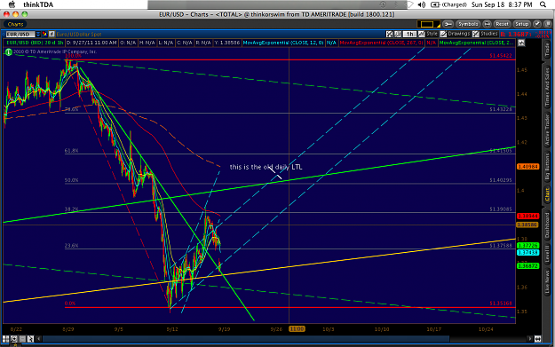Open the Live News sidebar tab
Viewport: 555px width, 347px height.
pyautogui.click(x=547, y=282)
